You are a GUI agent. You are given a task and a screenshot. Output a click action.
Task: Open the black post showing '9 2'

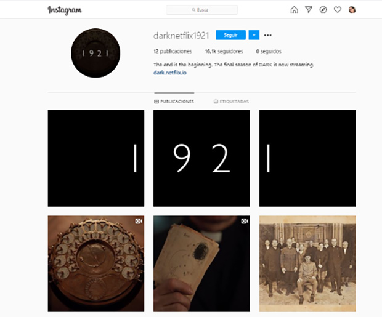(x=201, y=158)
